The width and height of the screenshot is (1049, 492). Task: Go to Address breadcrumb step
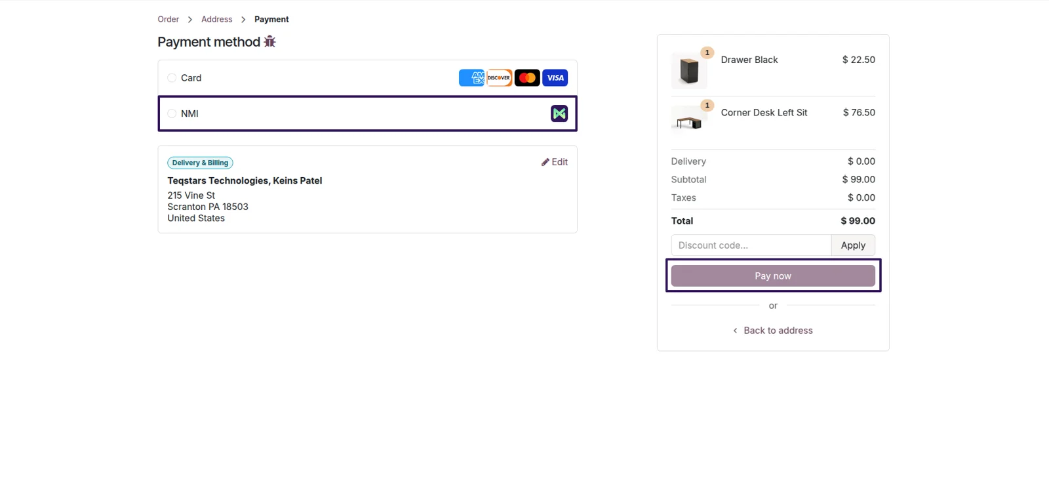216,19
